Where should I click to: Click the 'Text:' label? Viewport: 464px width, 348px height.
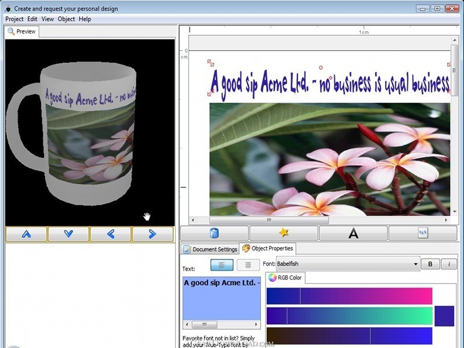pyautogui.click(x=188, y=269)
